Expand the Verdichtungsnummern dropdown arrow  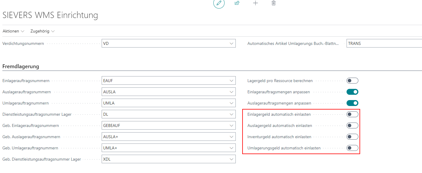(231, 43)
